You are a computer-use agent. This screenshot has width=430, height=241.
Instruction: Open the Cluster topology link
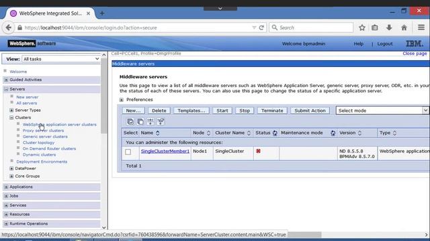(38, 143)
